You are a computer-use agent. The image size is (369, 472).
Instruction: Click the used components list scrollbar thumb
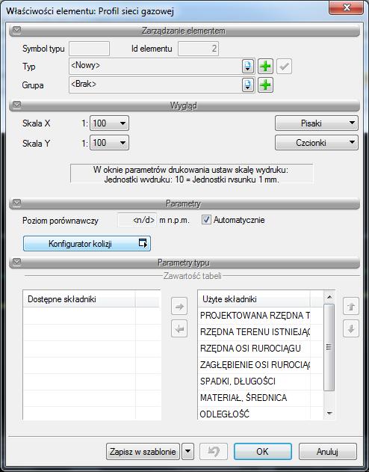pos(329,347)
